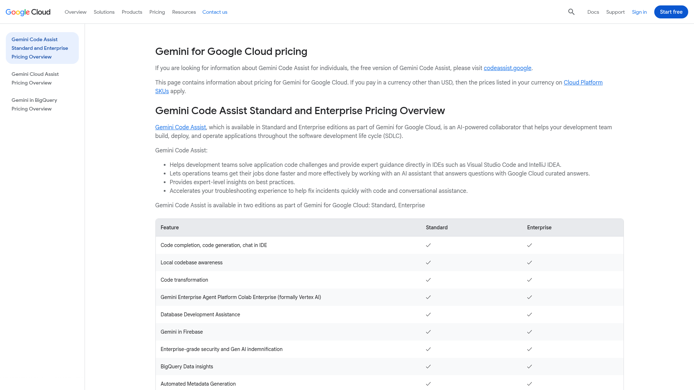This screenshot has height=390, width=694.
Task: Open the search icon in header
Action: tap(571, 12)
